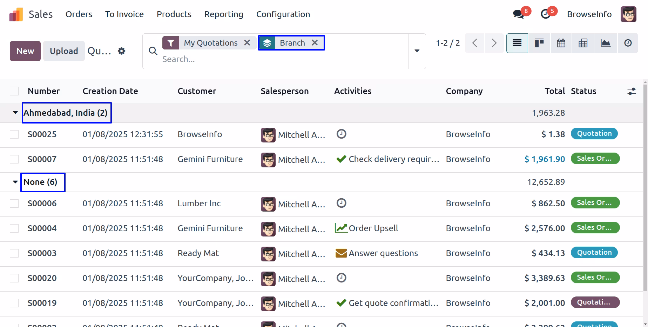Switch to kanban view
This screenshot has height=327, width=648.
[539, 43]
